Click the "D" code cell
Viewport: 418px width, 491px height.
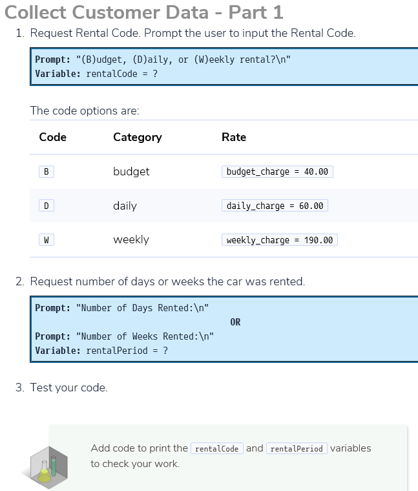[47, 206]
